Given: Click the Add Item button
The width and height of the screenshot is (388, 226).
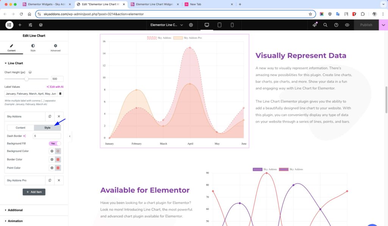Looking at the screenshot, I should pos(34,192).
